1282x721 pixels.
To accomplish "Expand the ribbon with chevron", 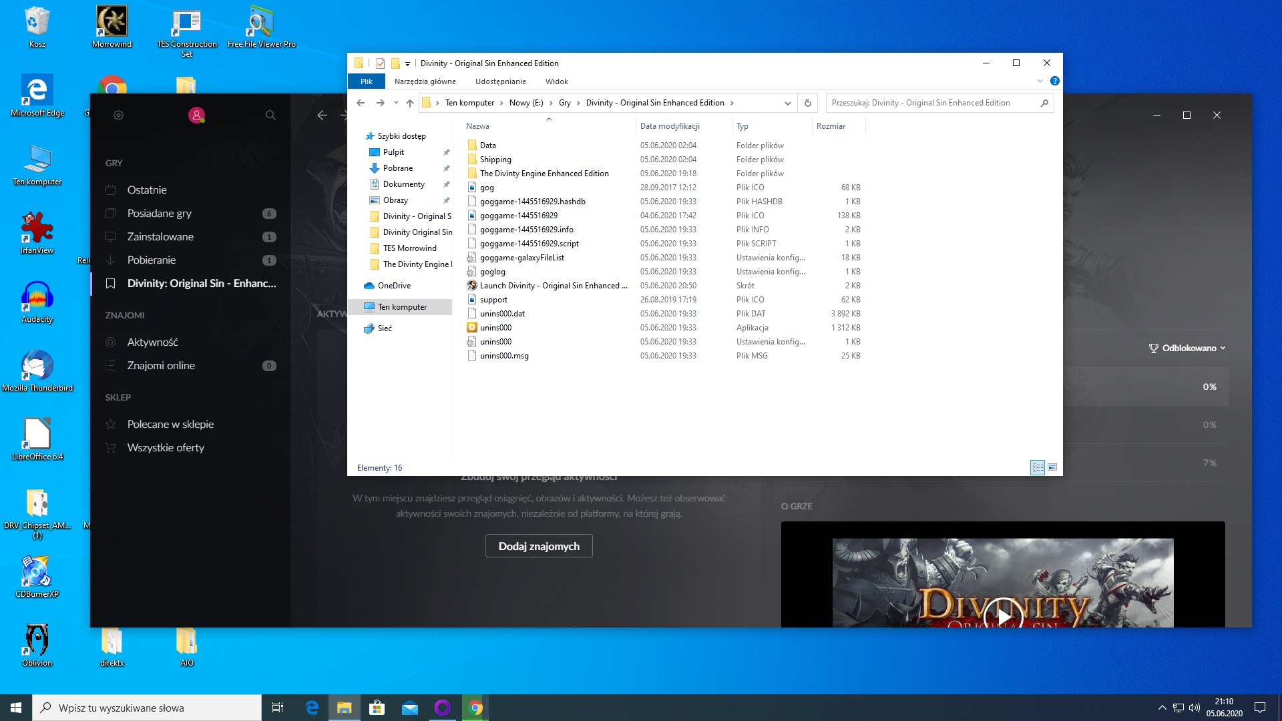I will pyautogui.click(x=1040, y=81).
